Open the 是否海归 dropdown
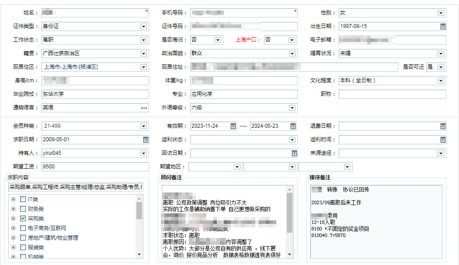 [218, 40]
